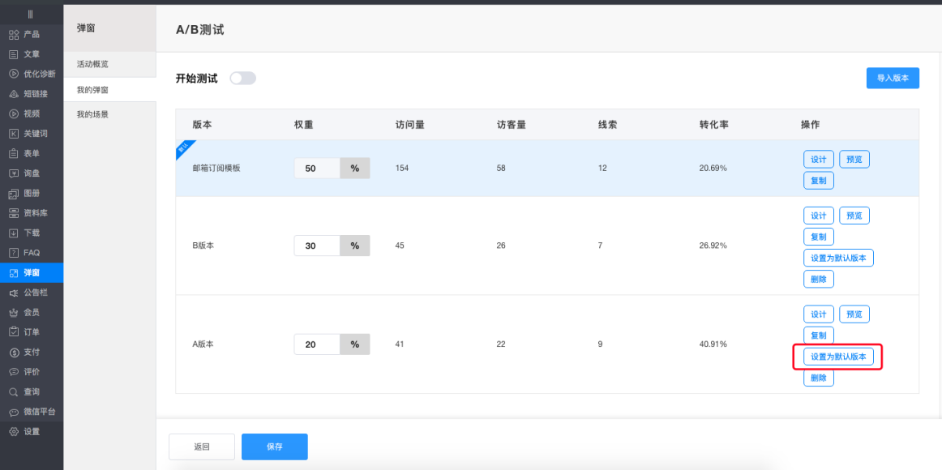Viewport: 942px width, 470px height.
Task: Click the 导入版本 import version button
Action: point(892,78)
